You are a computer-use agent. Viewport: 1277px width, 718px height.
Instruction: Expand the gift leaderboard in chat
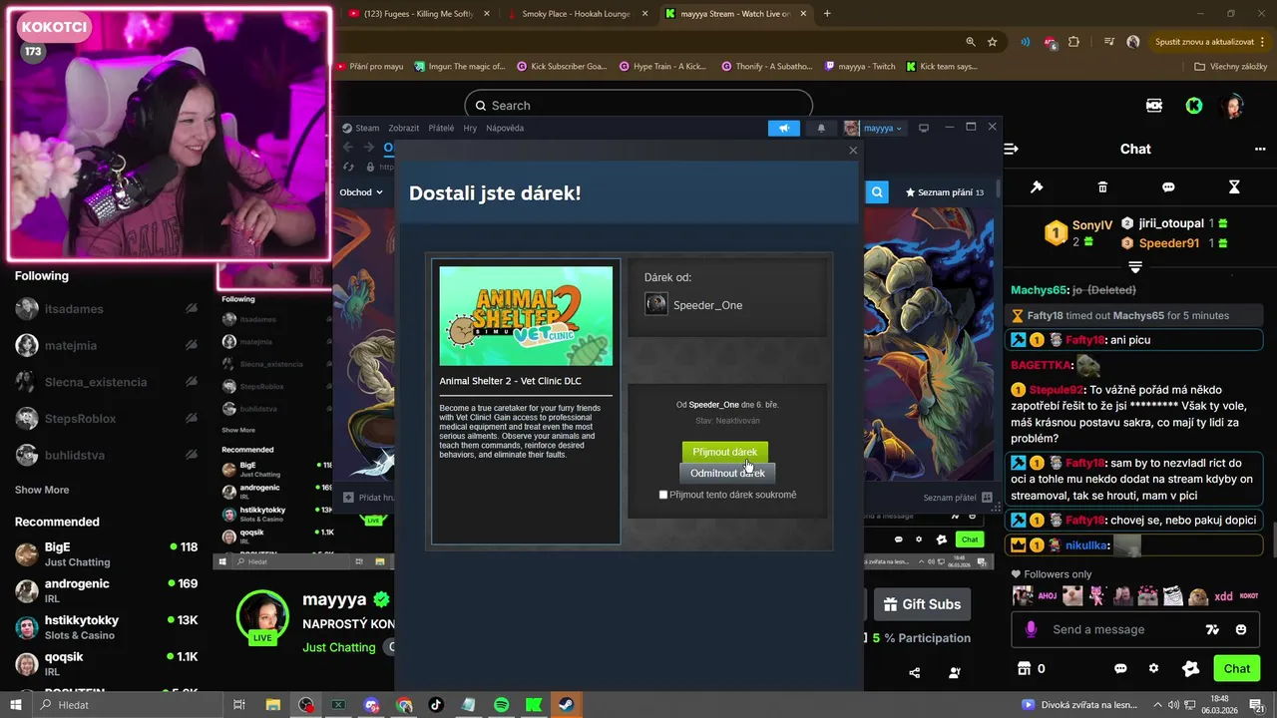coord(1135,267)
